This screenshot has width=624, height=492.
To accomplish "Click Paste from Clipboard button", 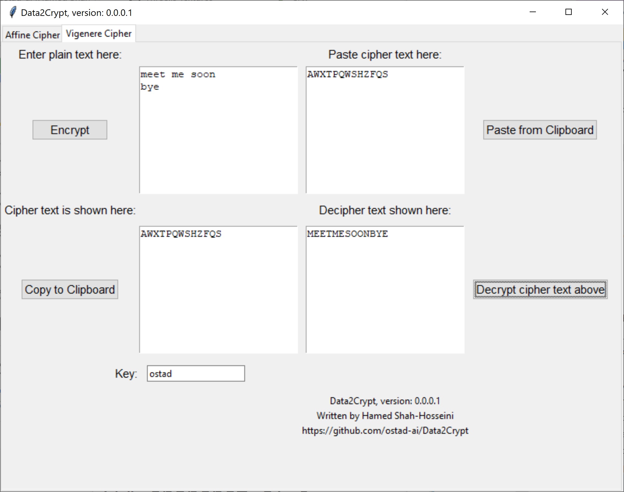I will tap(540, 130).
